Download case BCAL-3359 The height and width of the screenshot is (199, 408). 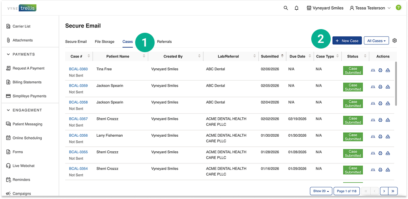(388, 87)
